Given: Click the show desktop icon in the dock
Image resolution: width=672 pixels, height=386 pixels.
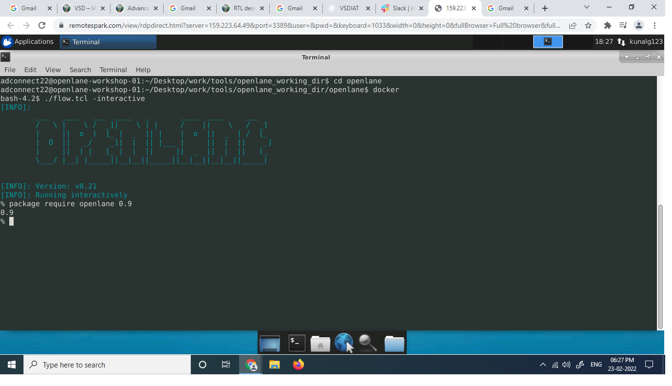Looking at the screenshot, I should (x=270, y=343).
